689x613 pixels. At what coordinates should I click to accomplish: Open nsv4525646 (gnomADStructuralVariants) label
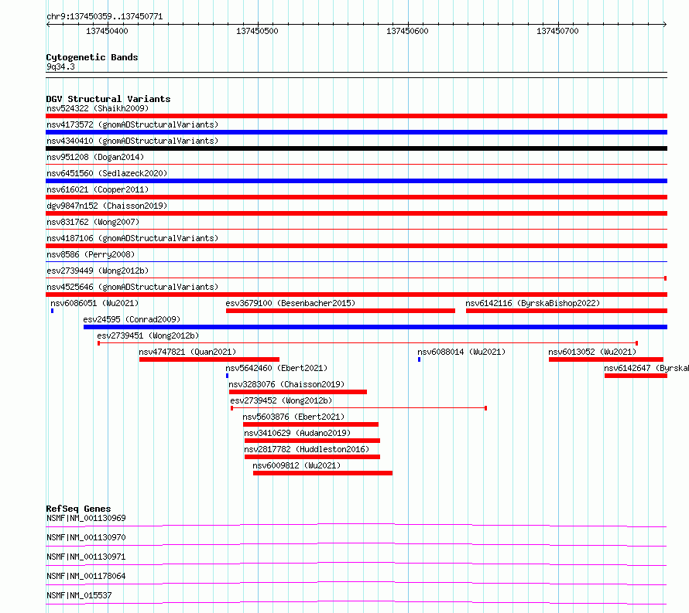(x=132, y=287)
